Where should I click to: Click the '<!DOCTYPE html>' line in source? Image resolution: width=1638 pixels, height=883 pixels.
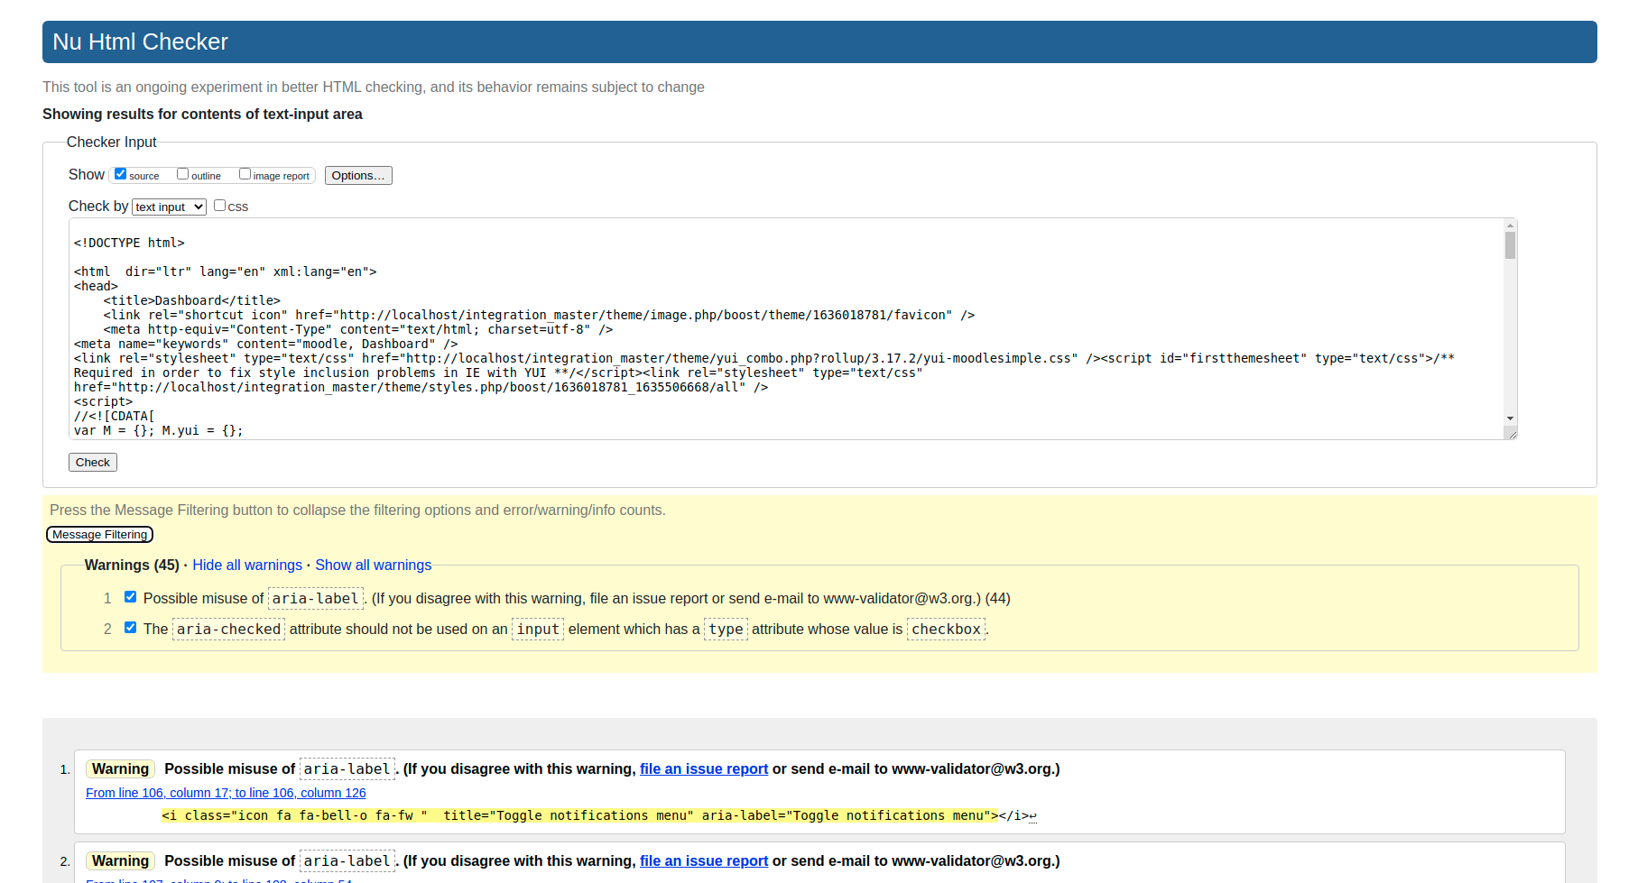pyautogui.click(x=129, y=243)
